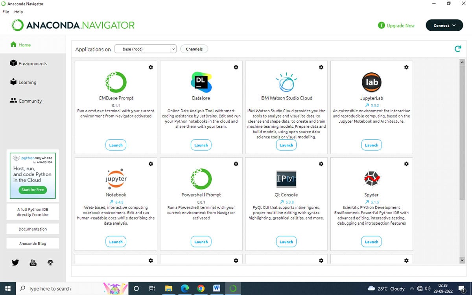Click the Twitter icon in sidebar

click(x=15, y=262)
